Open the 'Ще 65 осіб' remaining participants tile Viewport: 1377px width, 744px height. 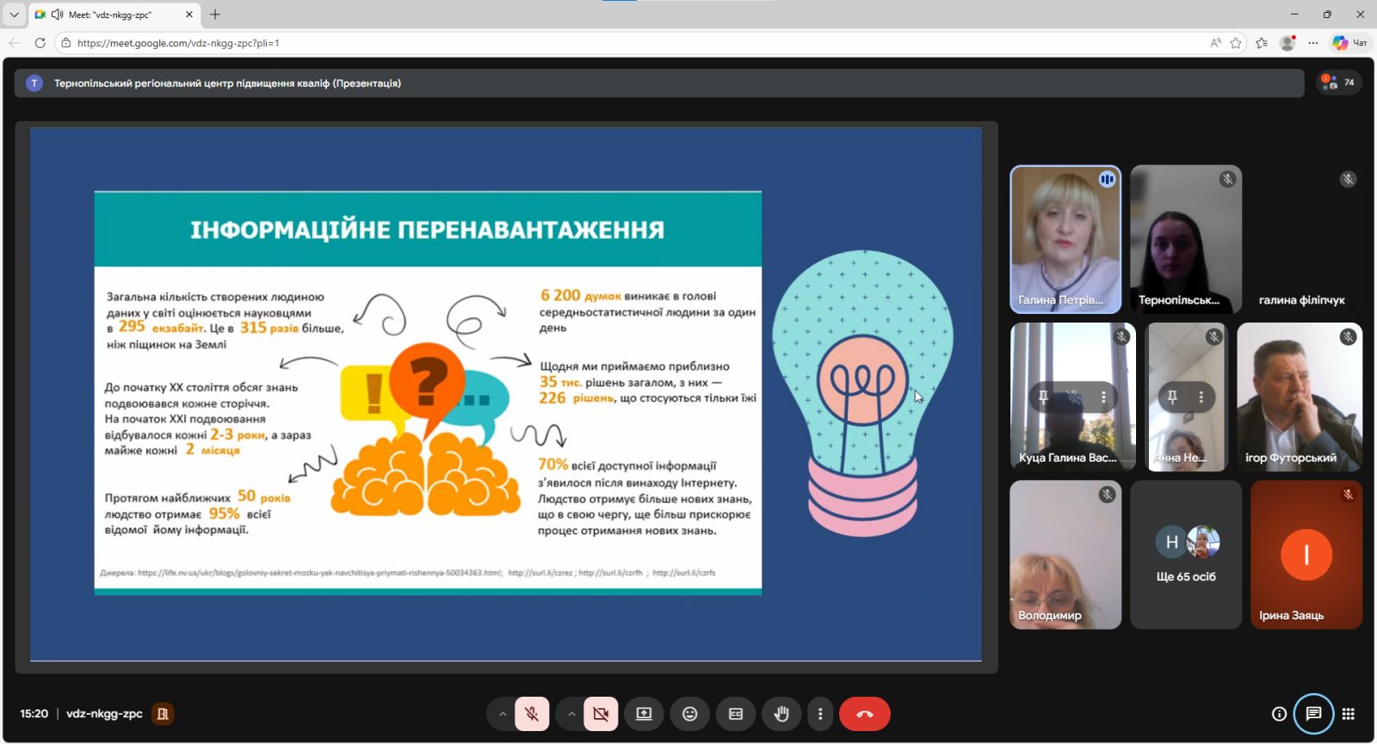click(x=1186, y=555)
